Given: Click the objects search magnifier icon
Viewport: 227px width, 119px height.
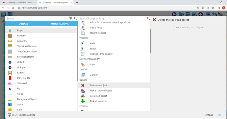Looking at the screenshot, I should point(75,18).
